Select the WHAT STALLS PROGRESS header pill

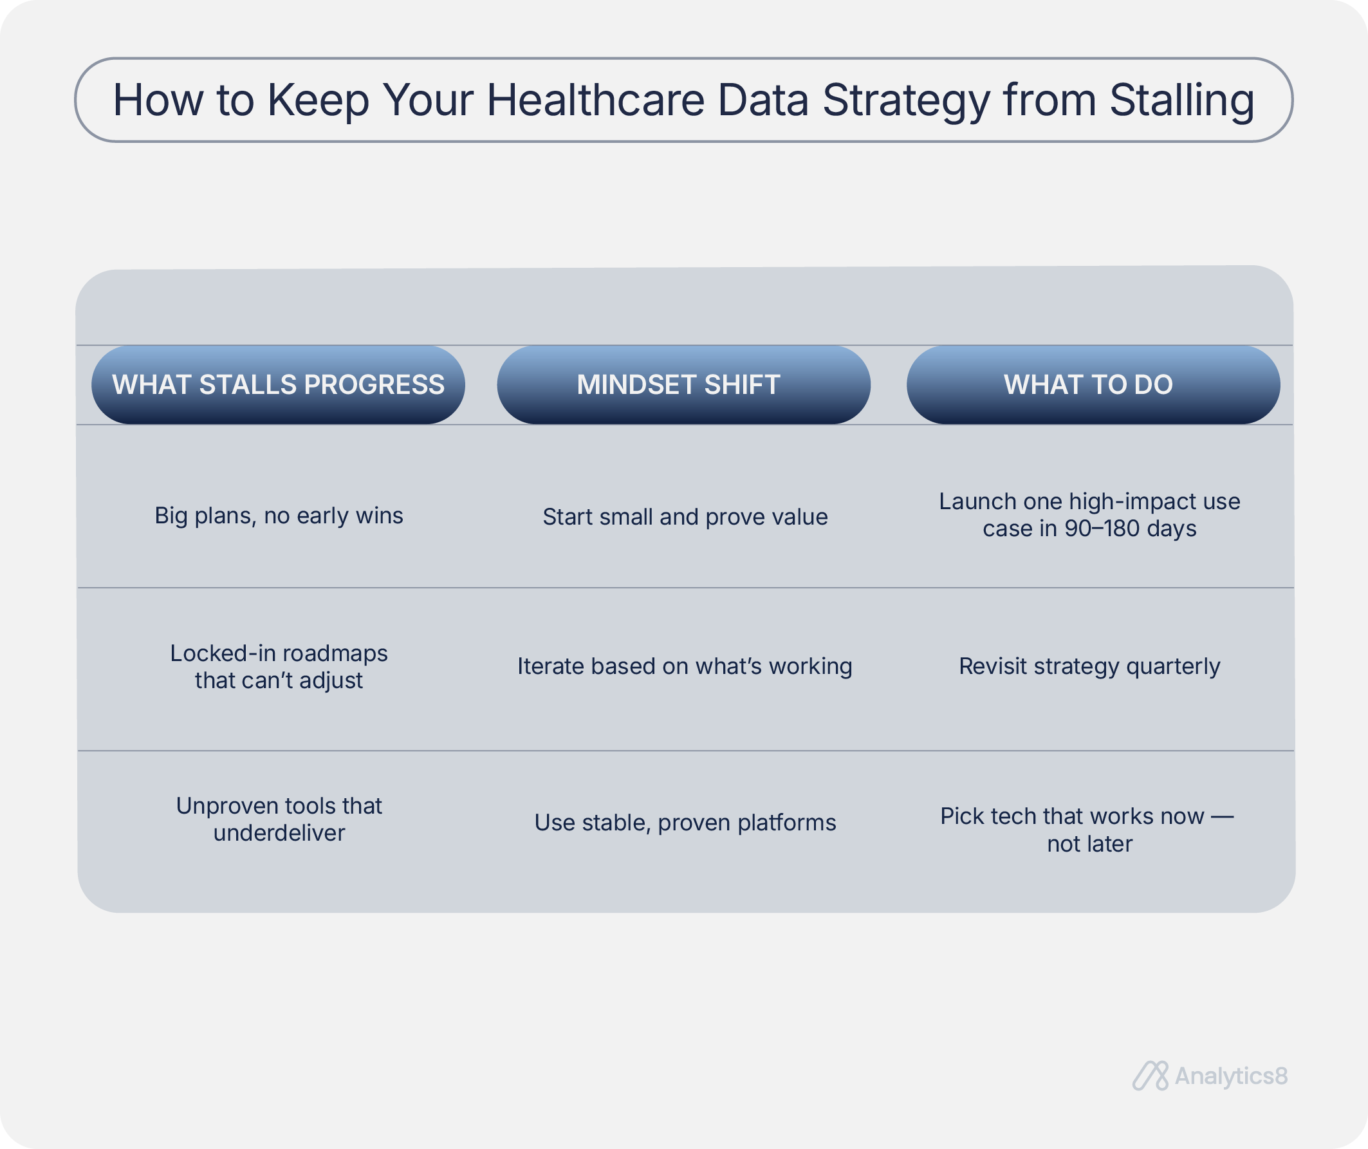(x=278, y=384)
